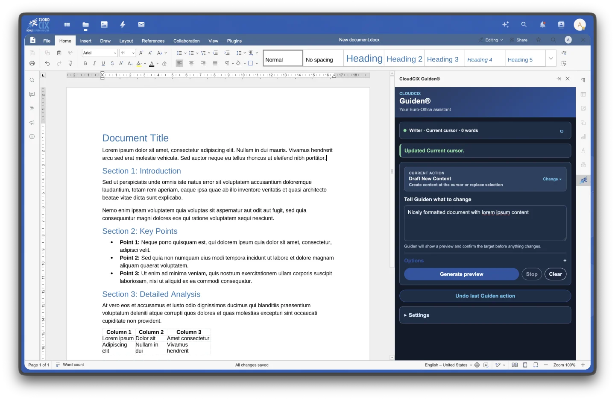Open the Bullets list dropdown arrow
The image size is (615, 400).
(x=185, y=53)
